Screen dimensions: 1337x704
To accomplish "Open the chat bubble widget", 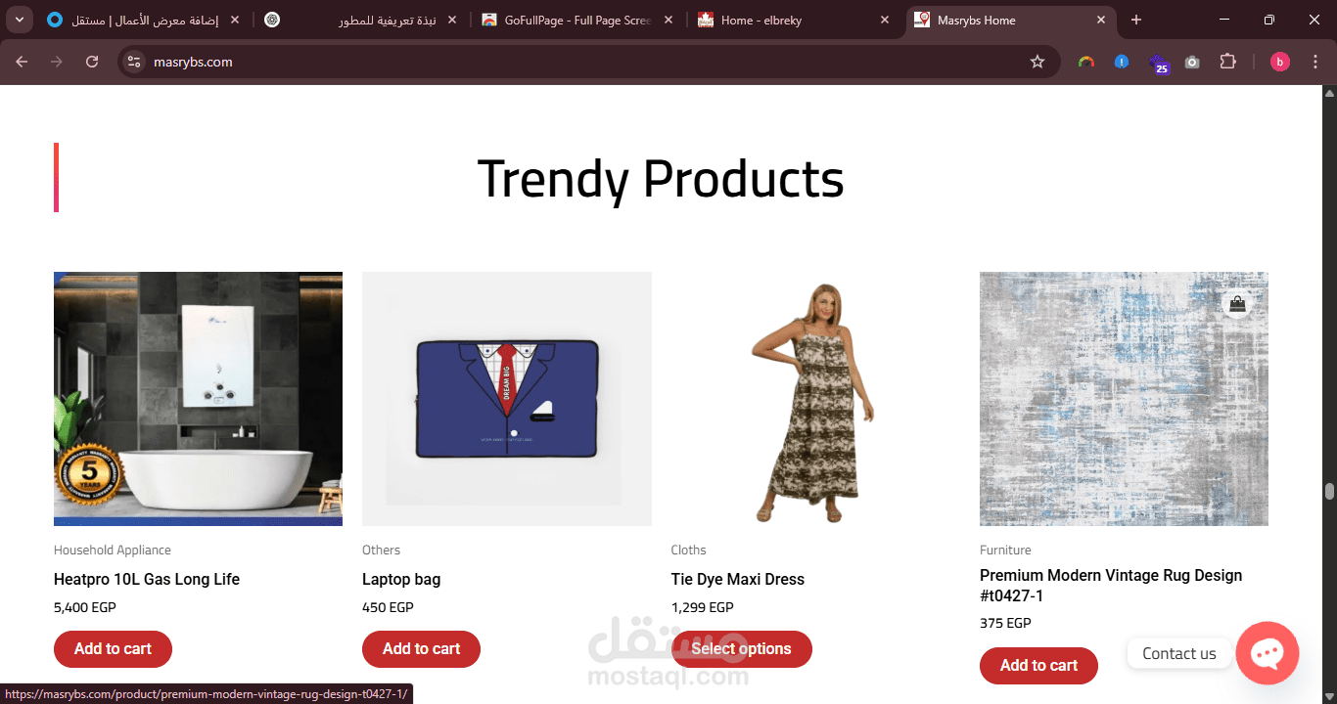I will coord(1267,653).
